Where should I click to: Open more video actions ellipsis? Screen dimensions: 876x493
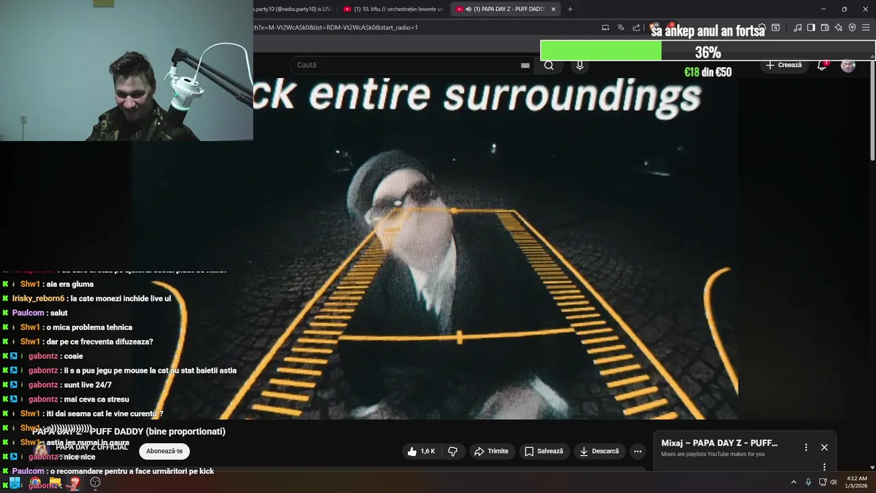638,451
